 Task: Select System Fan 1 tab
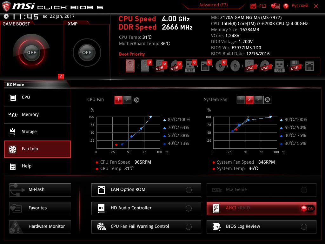tap(241, 100)
